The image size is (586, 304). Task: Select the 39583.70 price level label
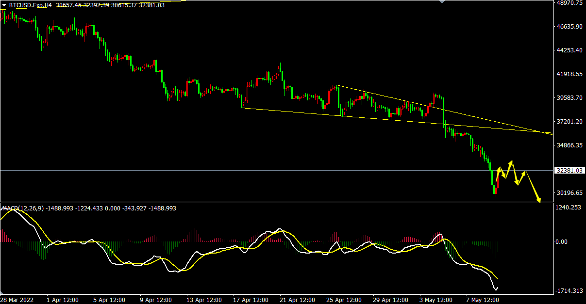[569, 98]
